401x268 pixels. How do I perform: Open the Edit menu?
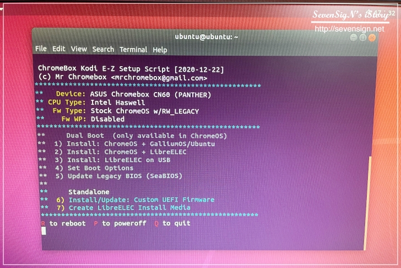click(59, 49)
